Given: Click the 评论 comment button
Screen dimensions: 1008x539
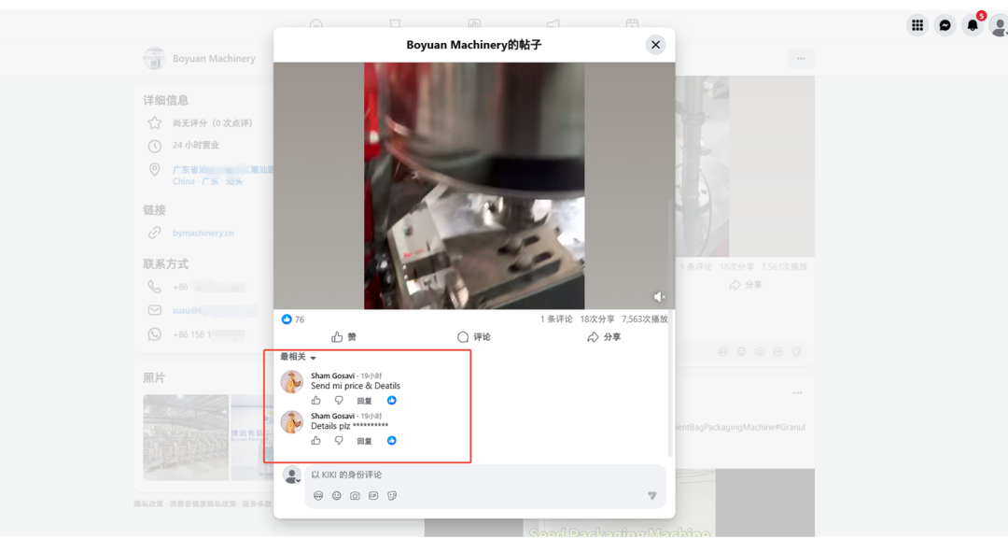Looking at the screenshot, I should pyautogui.click(x=474, y=337).
